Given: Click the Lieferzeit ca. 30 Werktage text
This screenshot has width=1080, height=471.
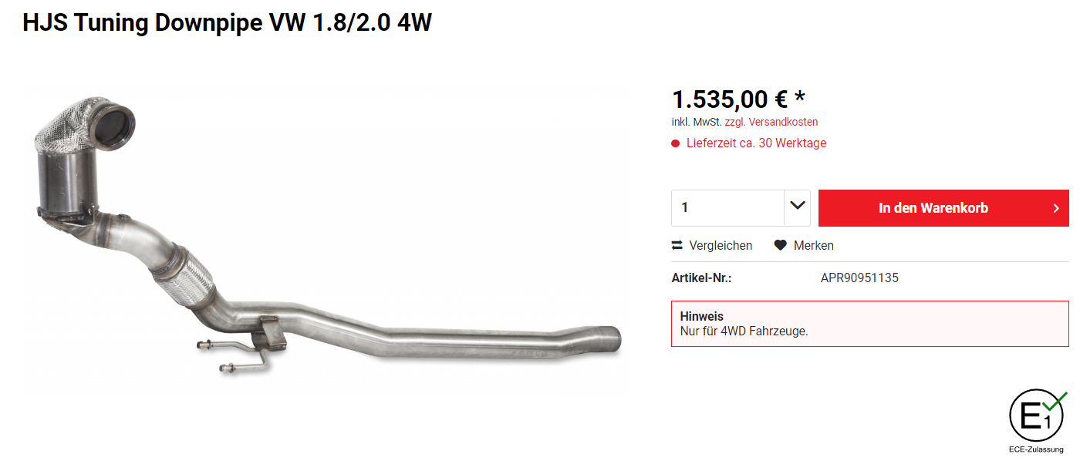Looking at the screenshot, I should tap(756, 143).
